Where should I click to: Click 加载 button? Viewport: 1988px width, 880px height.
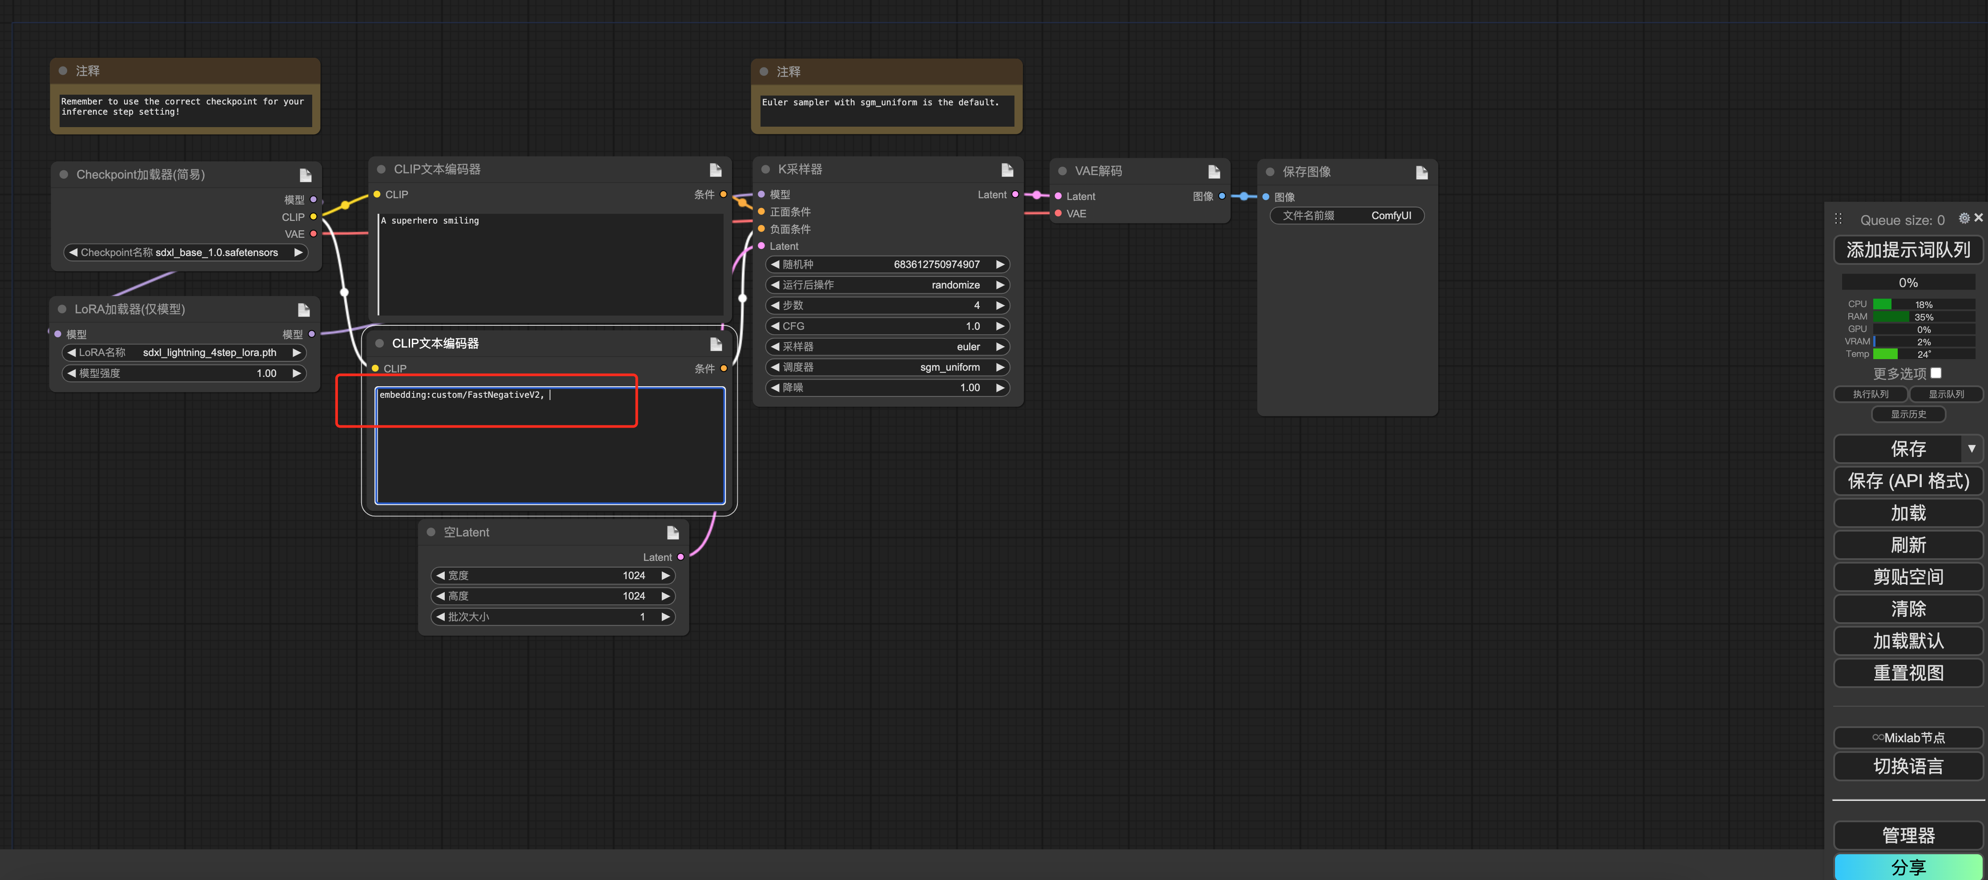pyautogui.click(x=1908, y=514)
